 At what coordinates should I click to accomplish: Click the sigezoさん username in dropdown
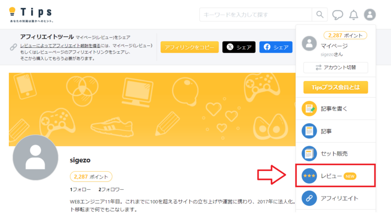[x=332, y=54]
